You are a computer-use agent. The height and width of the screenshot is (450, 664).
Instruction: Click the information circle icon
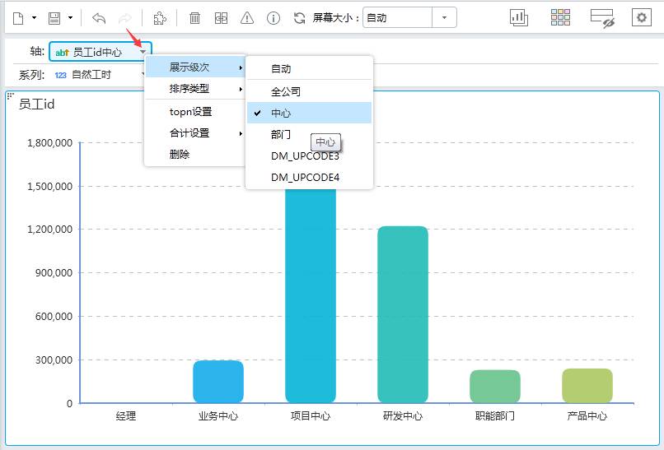(274, 18)
